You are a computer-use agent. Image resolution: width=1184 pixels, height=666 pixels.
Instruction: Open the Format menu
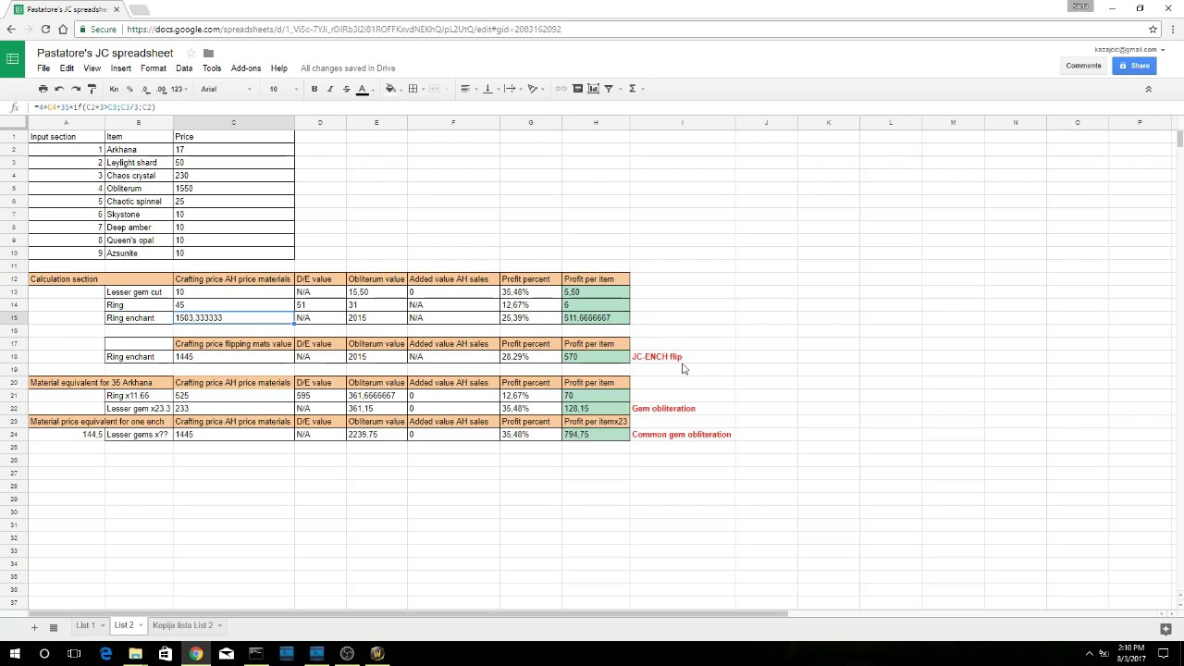[154, 68]
